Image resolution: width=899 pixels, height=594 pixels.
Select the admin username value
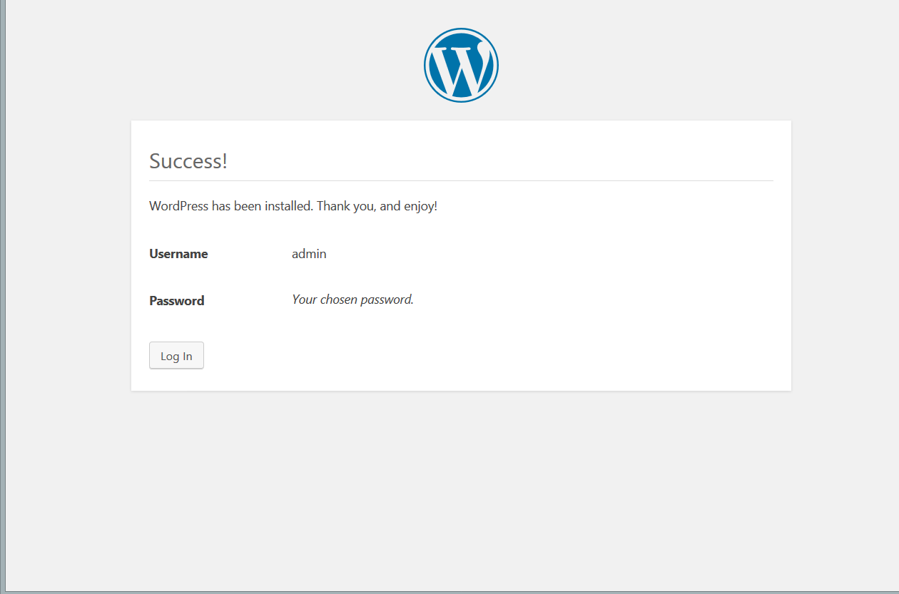[x=308, y=253]
